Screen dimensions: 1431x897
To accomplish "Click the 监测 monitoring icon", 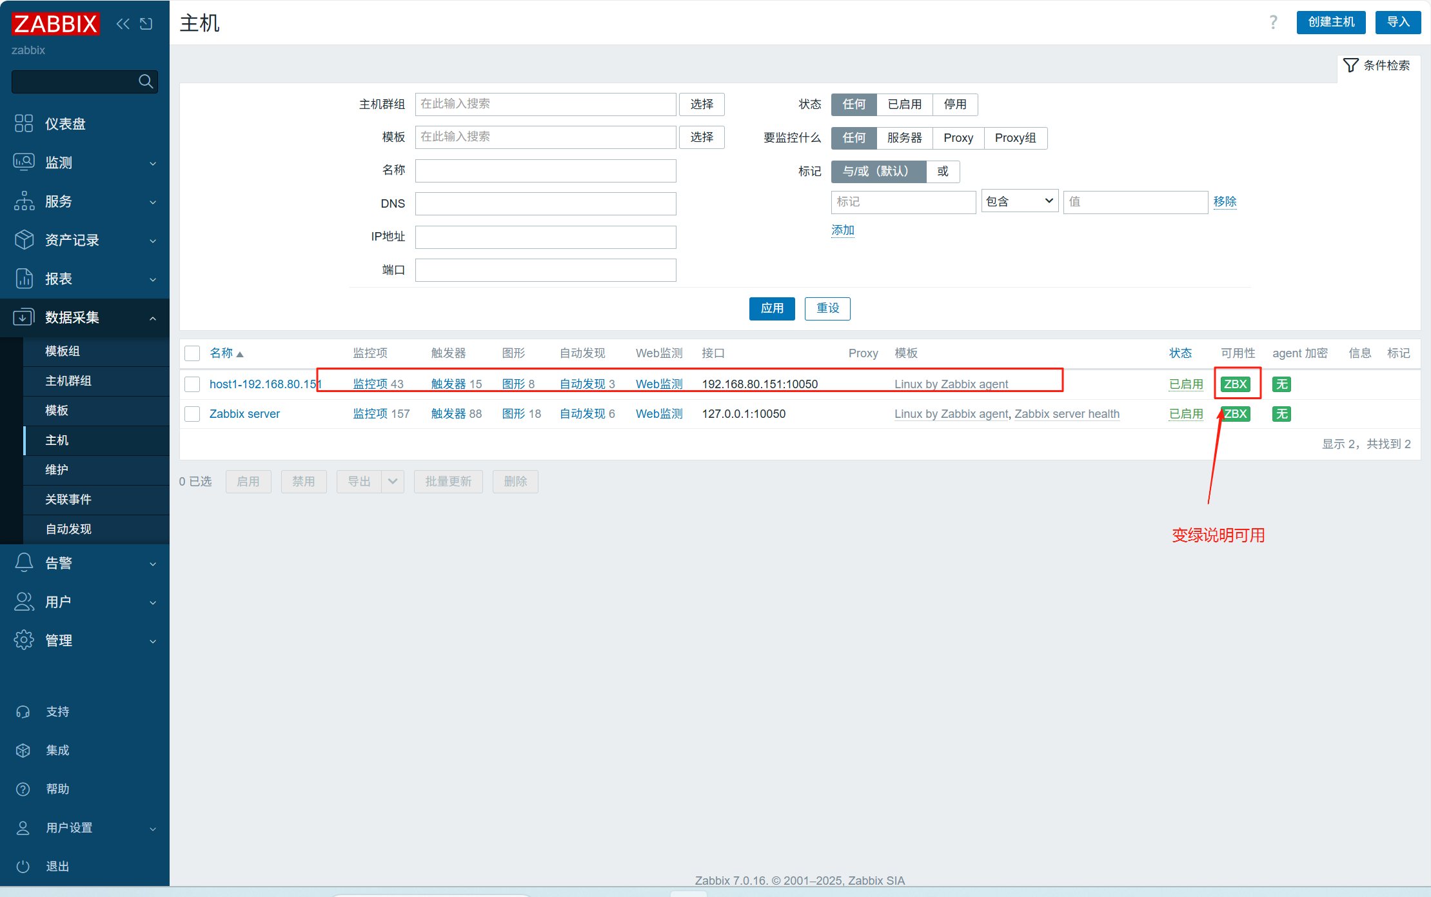I will (24, 162).
